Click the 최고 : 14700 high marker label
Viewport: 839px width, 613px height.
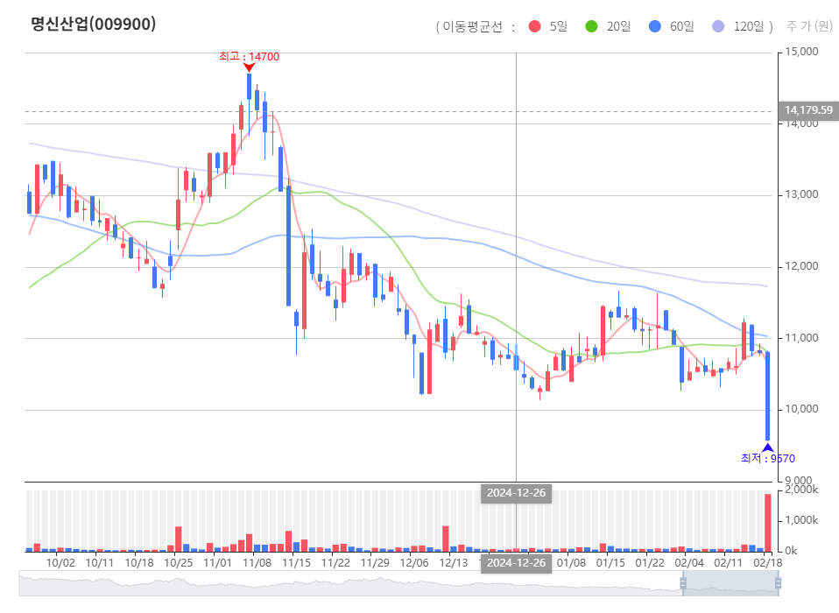pos(249,57)
